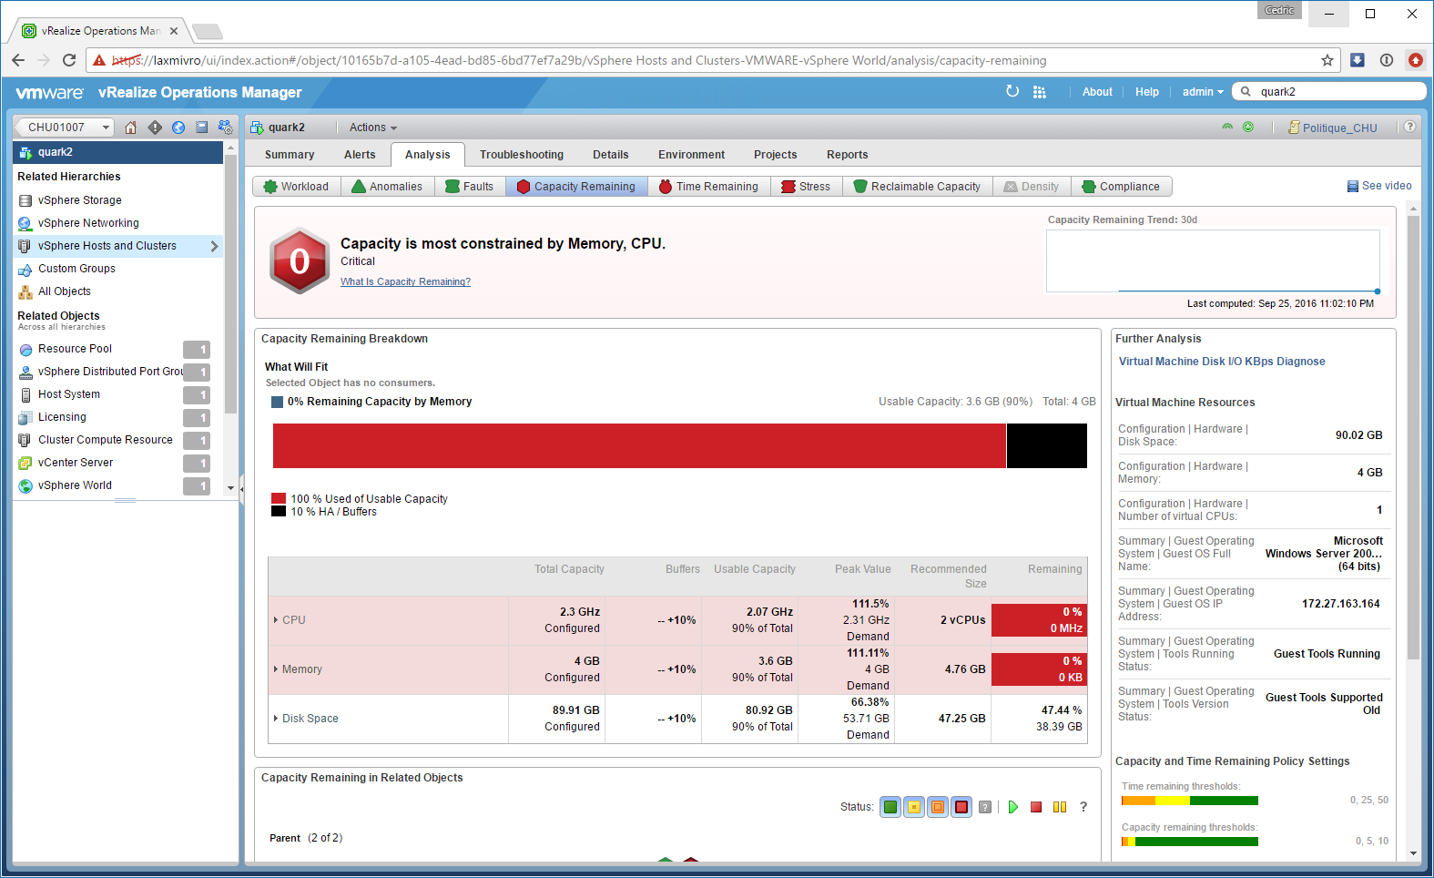Switch to the Troubleshooting tab
The image size is (1434, 878).
pos(521,155)
